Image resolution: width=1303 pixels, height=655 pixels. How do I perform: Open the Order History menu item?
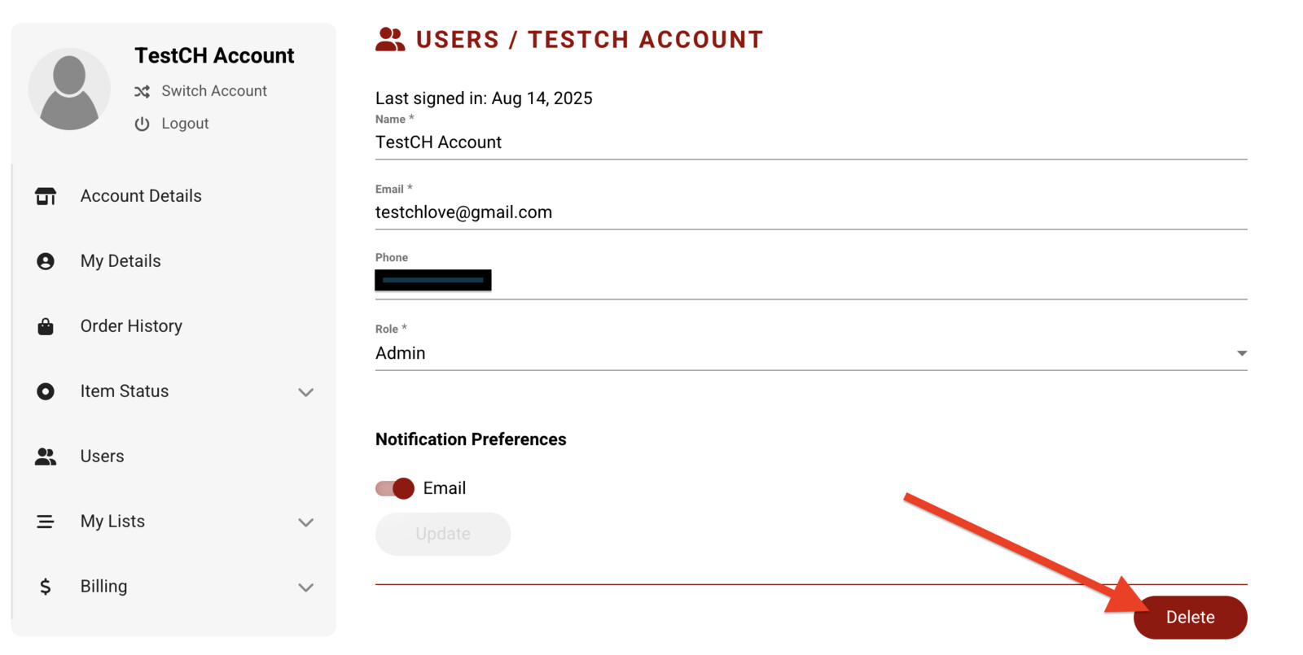coord(131,326)
